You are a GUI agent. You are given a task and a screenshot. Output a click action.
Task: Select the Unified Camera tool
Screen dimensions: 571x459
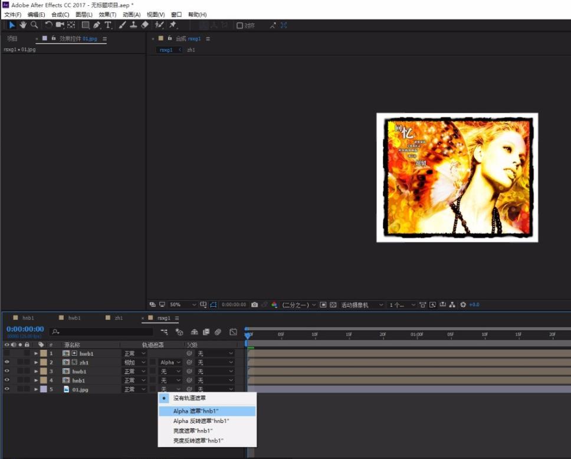tap(60, 25)
